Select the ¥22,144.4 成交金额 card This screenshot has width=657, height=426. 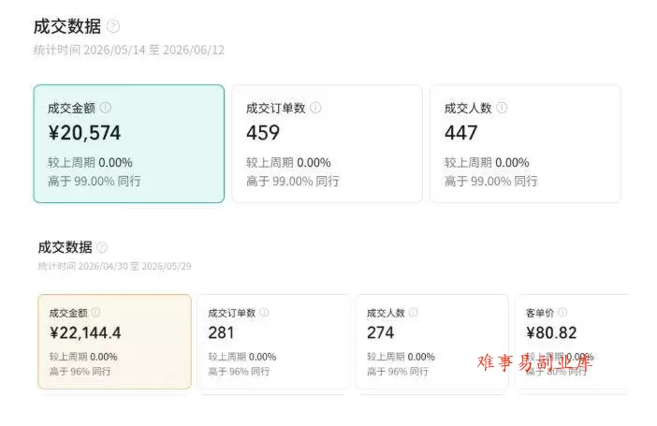click(115, 342)
